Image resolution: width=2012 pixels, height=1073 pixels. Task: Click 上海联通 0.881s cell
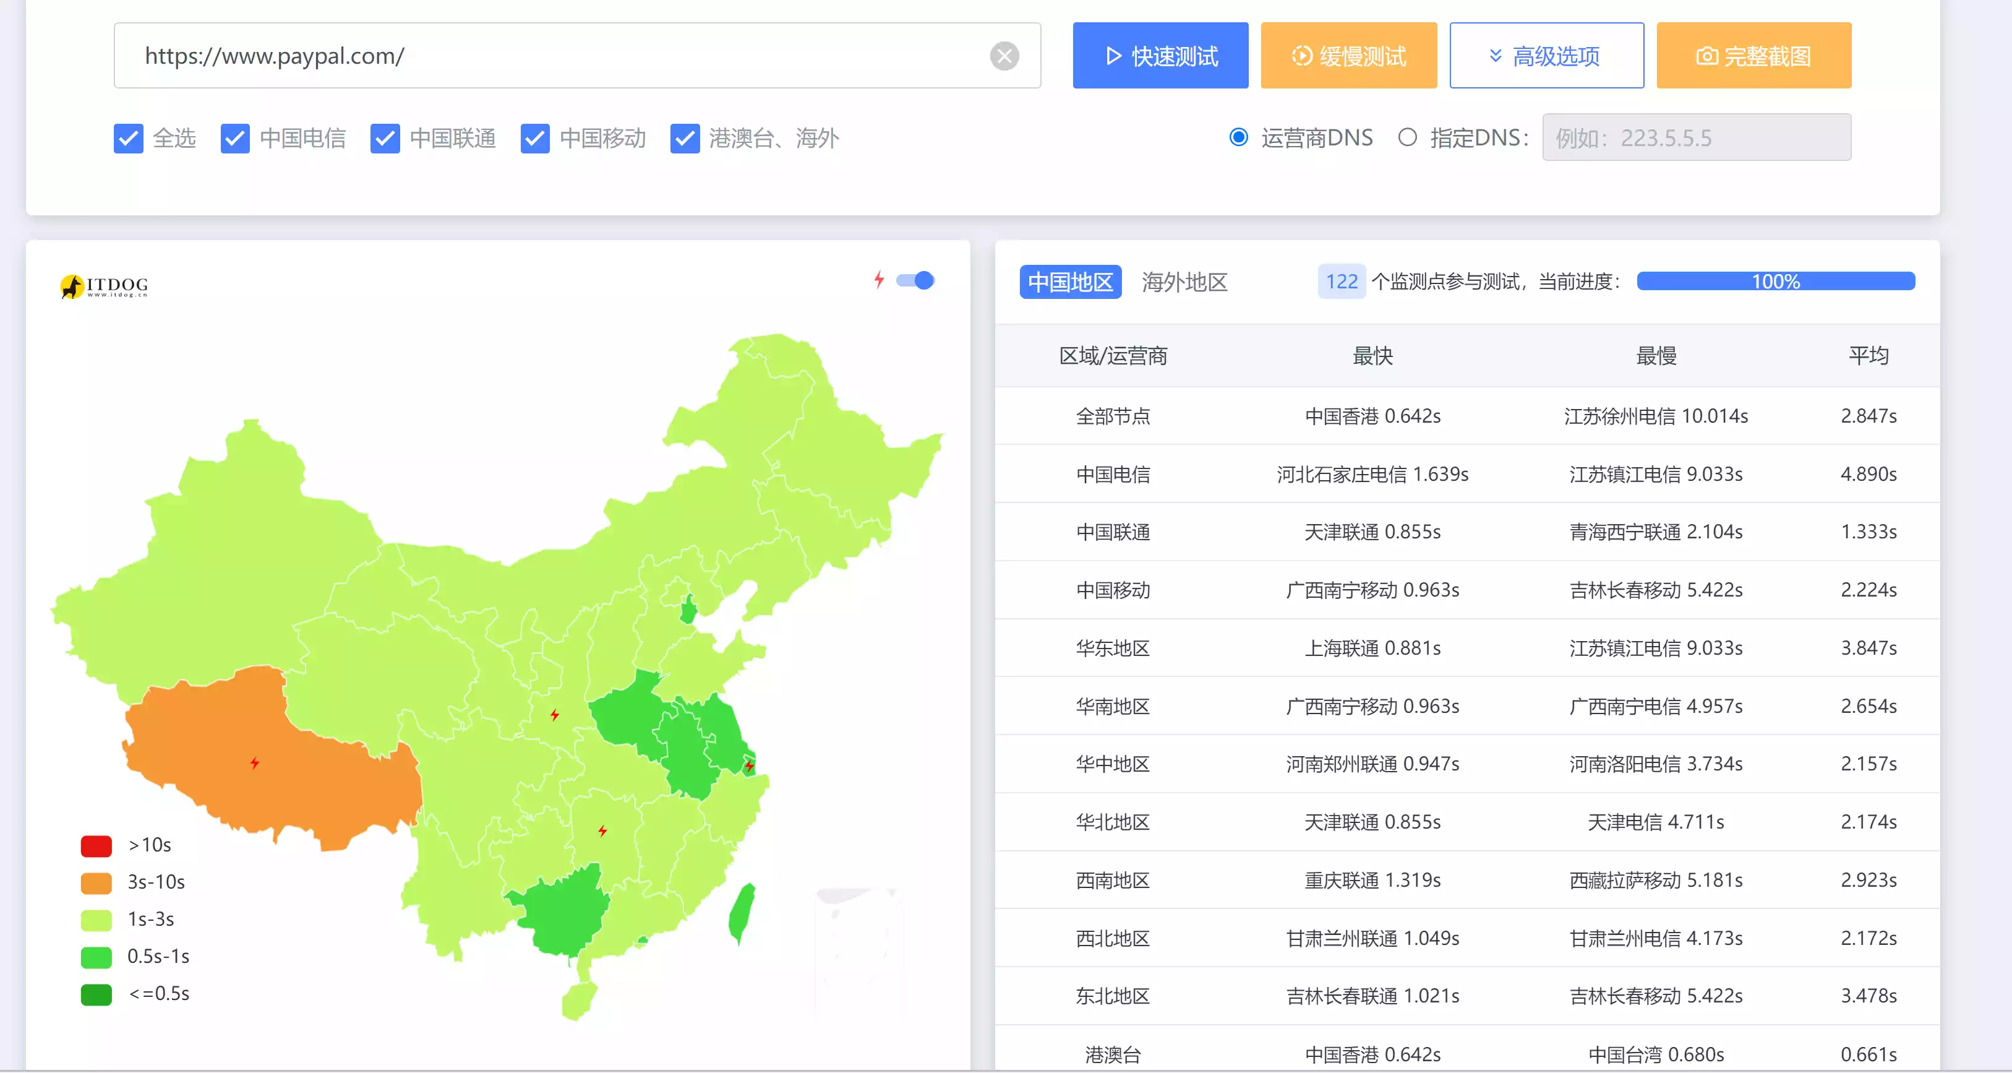tap(1372, 648)
